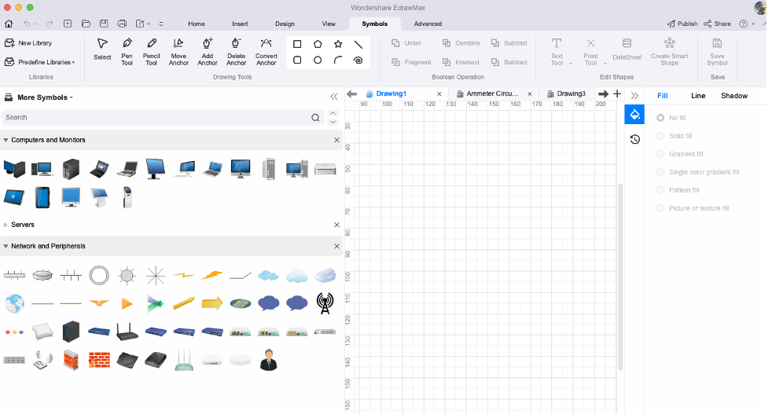Choose the Gradient fill option
Image resolution: width=768 pixels, height=414 pixels.
tap(680, 154)
